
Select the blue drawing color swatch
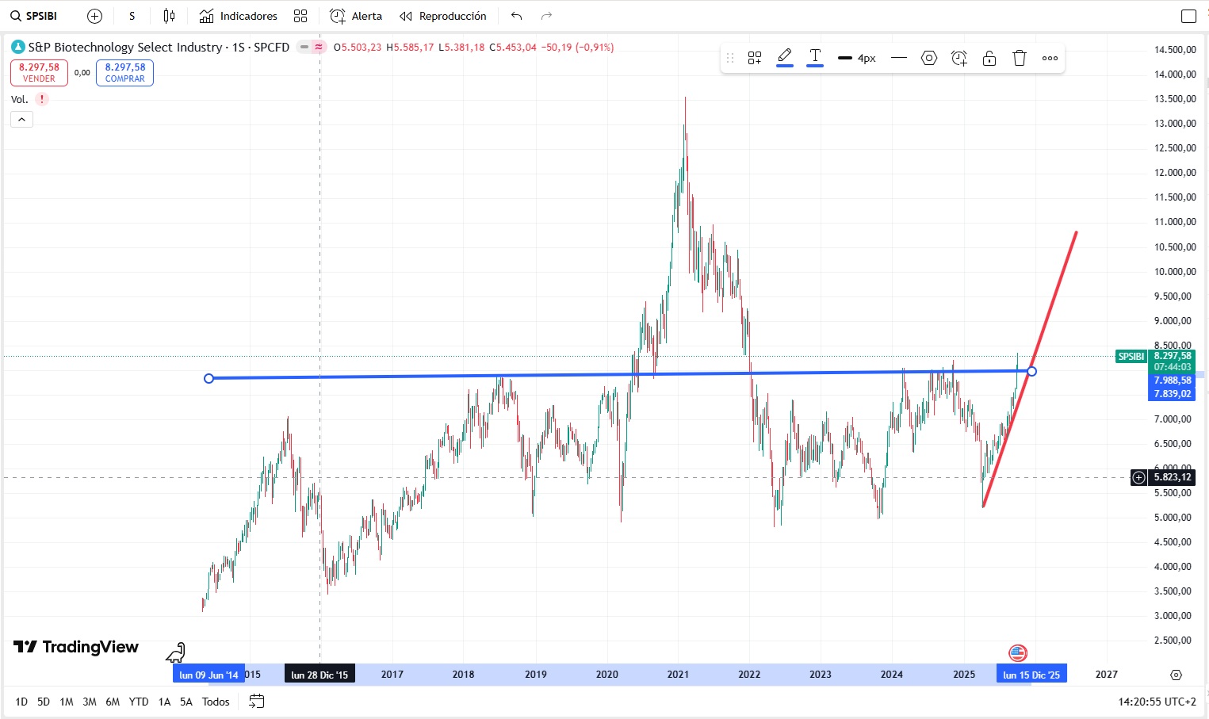tap(785, 66)
